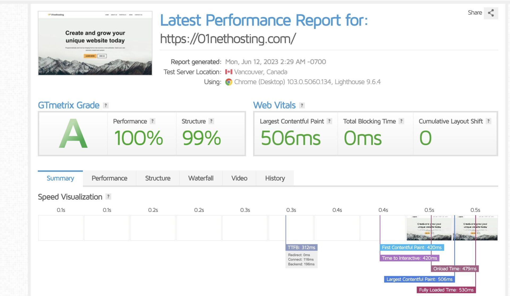Click the Redirect: 0ms detail

click(299, 255)
